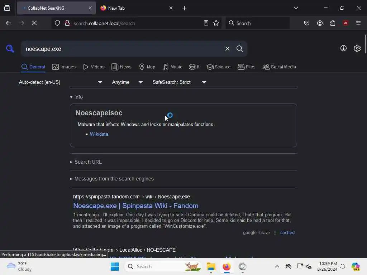Open the Firefox account icon
Image resolution: width=367 pixels, height=275 pixels.
320,23
